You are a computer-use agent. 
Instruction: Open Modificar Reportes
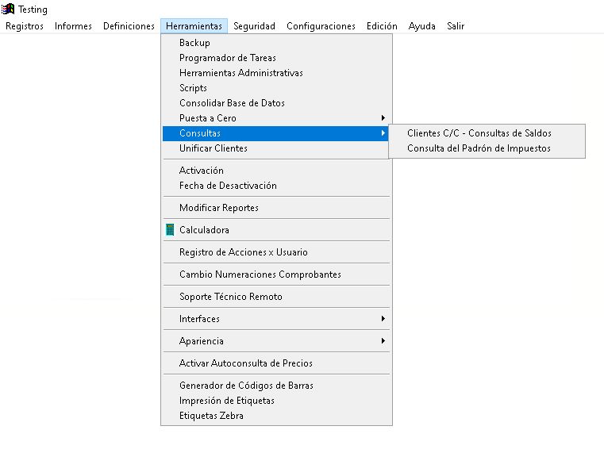point(218,208)
